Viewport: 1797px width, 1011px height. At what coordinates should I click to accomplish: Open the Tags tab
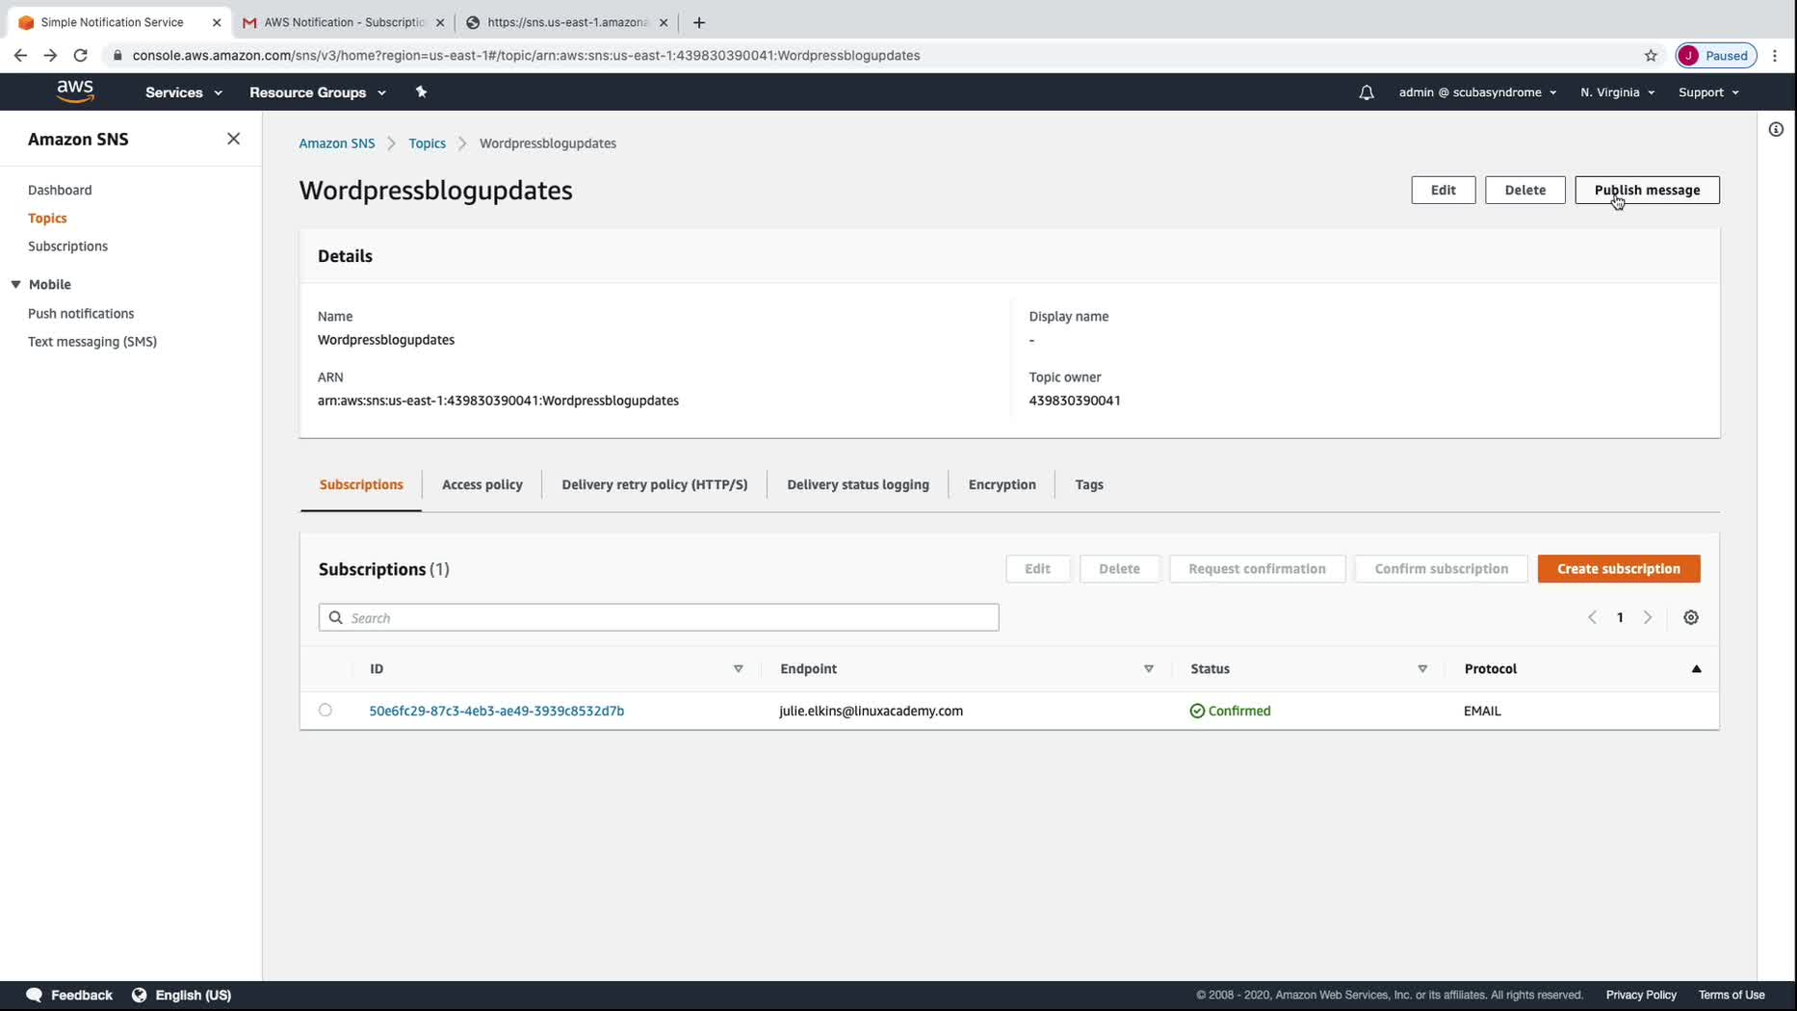click(x=1089, y=484)
